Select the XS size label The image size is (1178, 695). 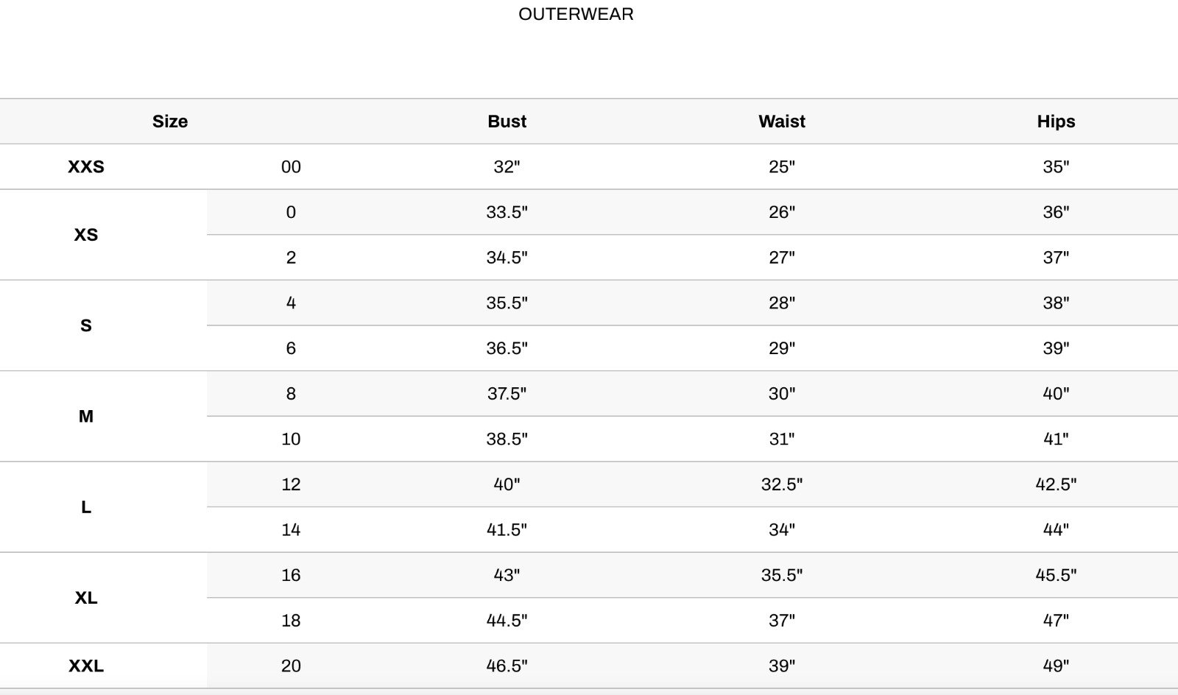tap(86, 235)
